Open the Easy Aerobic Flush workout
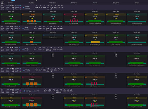 point(74,40)
